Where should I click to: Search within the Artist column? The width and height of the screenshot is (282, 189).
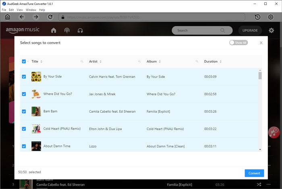(x=139, y=61)
